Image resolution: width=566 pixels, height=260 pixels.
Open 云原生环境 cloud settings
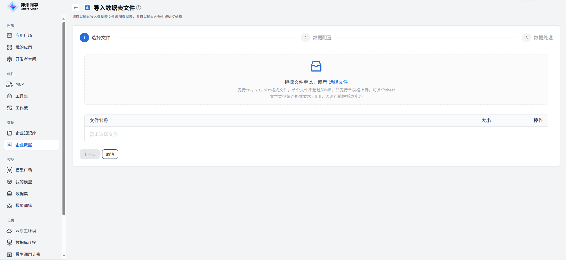(26, 231)
